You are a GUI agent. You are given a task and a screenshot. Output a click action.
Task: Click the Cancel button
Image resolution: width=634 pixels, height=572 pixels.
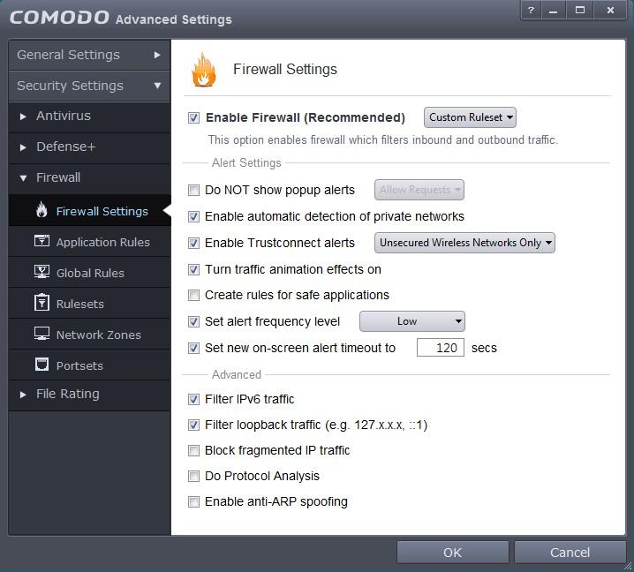coord(570,553)
